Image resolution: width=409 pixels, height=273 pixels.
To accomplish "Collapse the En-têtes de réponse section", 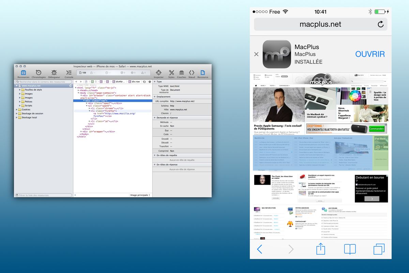I will [x=155, y=165].
